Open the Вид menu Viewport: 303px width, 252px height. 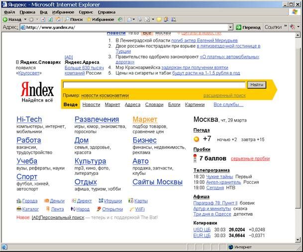coord(43,12)
